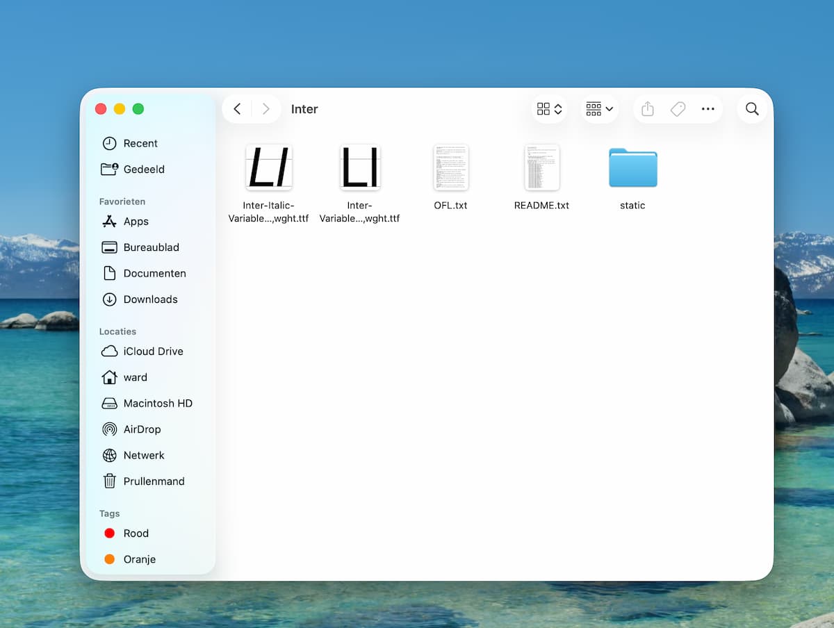Click the search magnifier icon
This screenshot has height=628, width=834.
(x=752, y=109)
